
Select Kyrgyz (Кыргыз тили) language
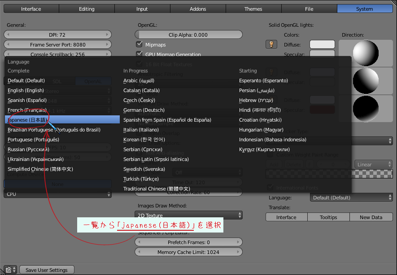coord(294,149)
